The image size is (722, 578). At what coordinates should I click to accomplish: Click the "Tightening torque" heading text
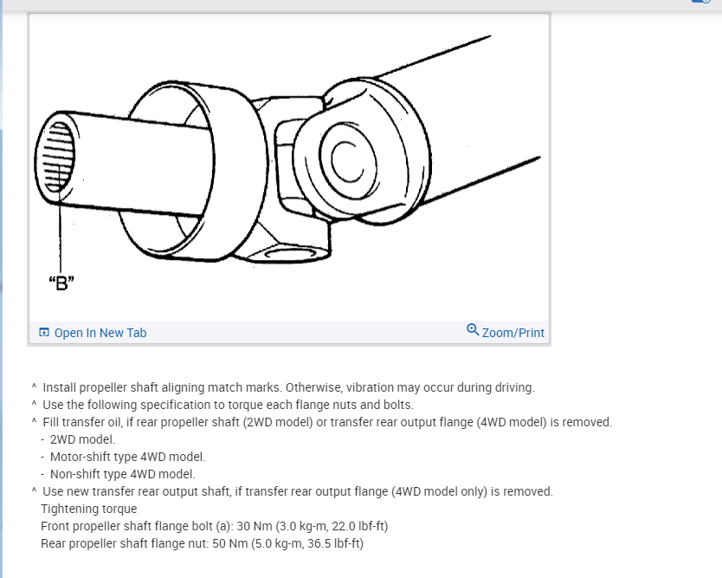pyautogui.click(x=89, y=509)
